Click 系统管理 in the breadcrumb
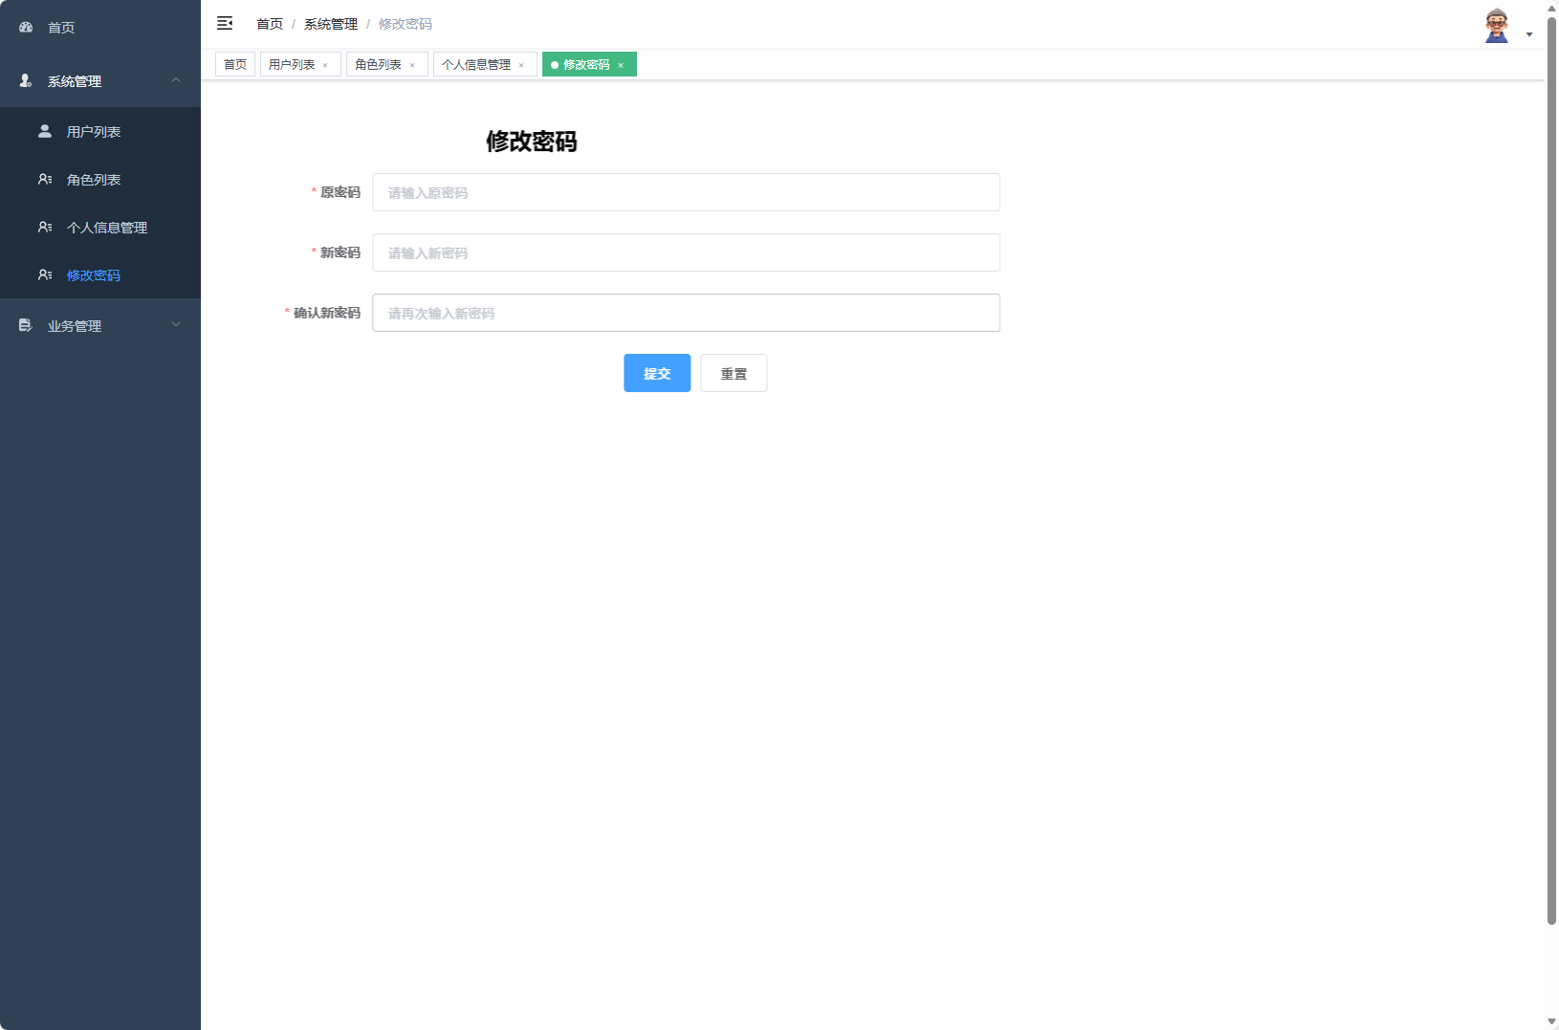 click(x=329, y=23)
